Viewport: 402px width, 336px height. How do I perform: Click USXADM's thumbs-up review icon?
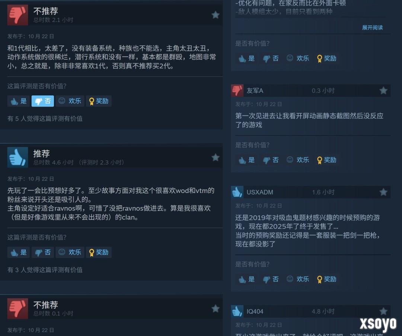(237, 192)
